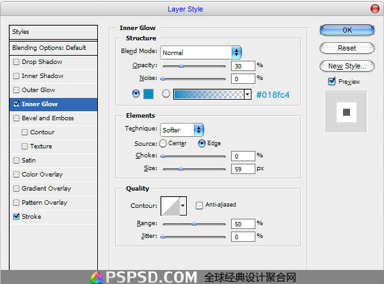The image size is (384, 284).
Task: Open the contour curve thumbnail
Action: pos(170,206)
